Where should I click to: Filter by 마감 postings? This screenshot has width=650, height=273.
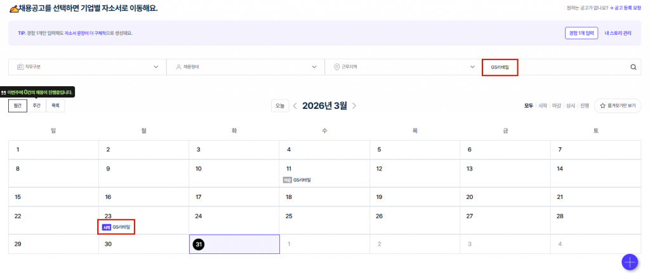pos(556,106)
